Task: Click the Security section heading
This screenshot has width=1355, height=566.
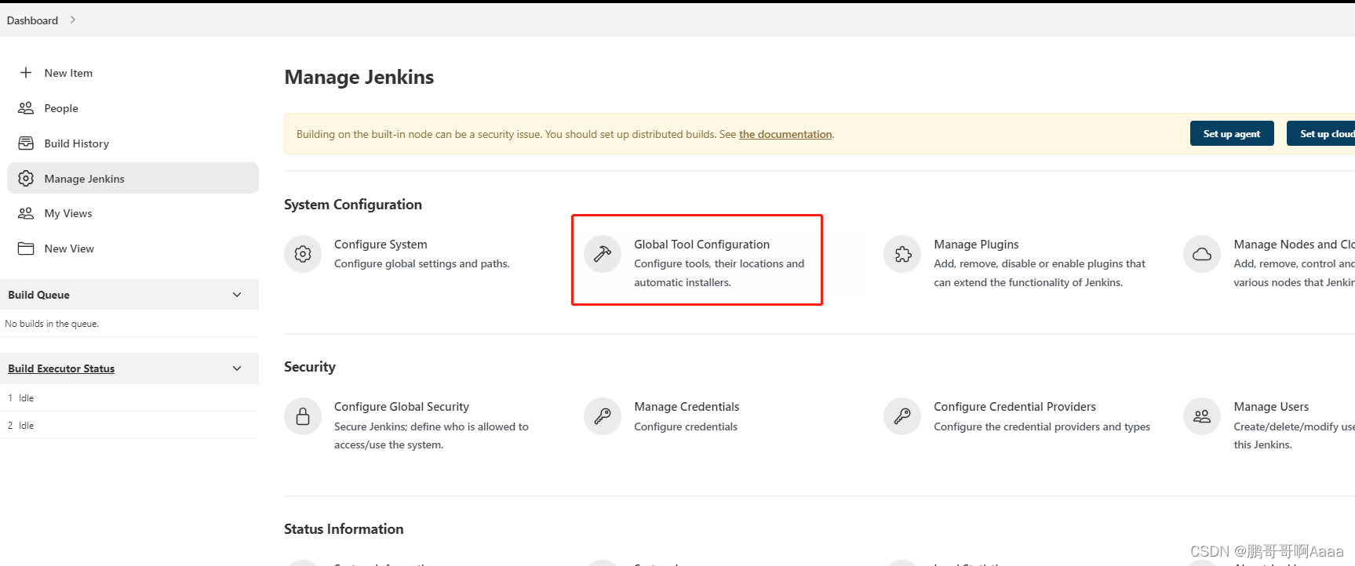Action: pos(310,367)
